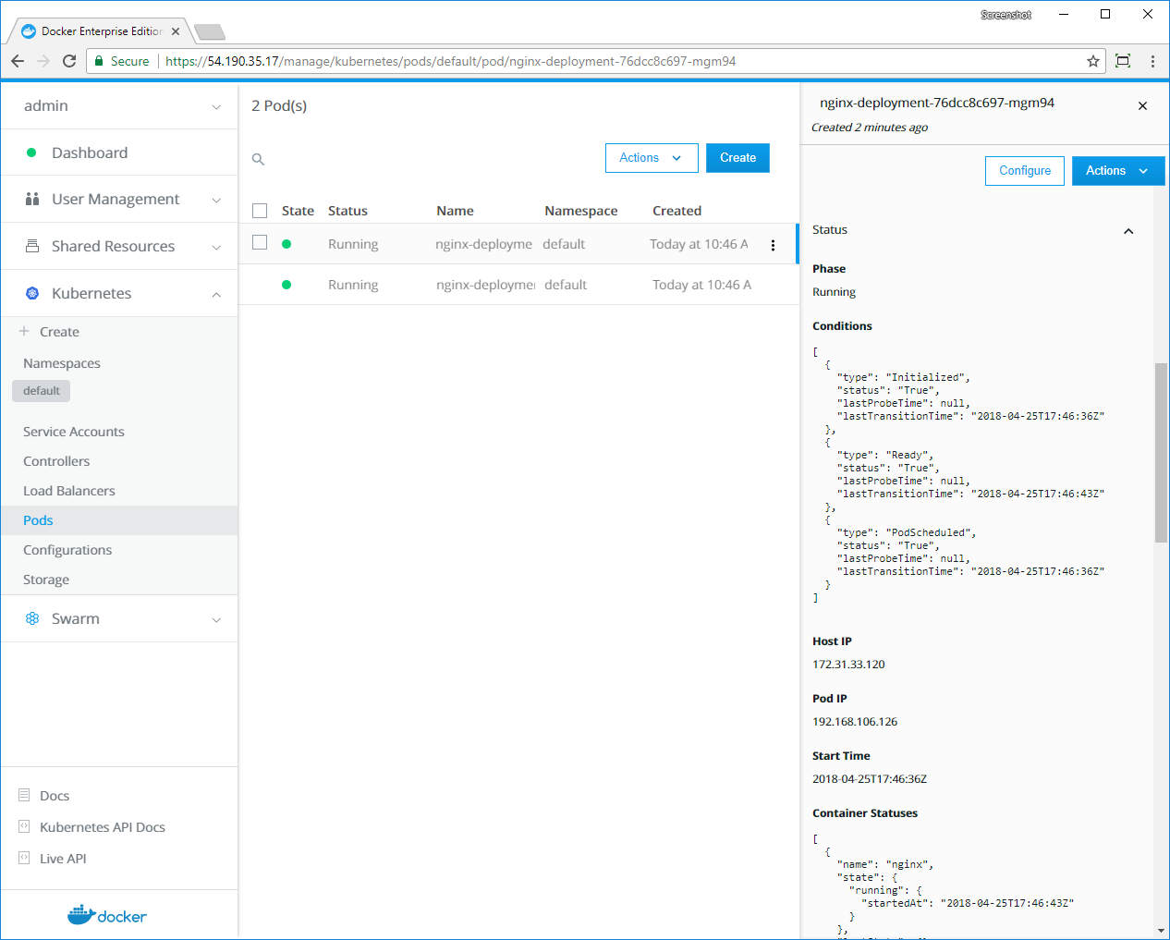Bookmark page using the star icon
The image size is (1170, 940).
click(x=1093, y=61)
